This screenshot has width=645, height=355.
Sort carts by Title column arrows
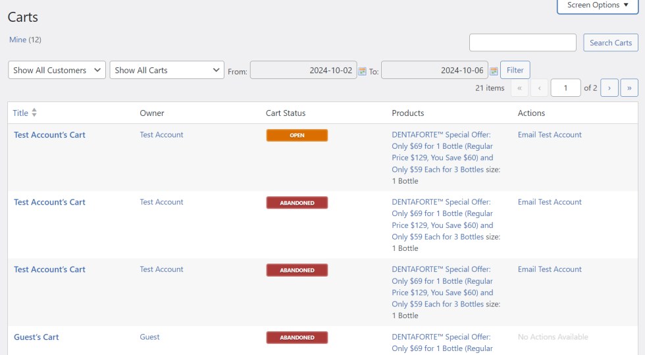[x=34, y=113]
